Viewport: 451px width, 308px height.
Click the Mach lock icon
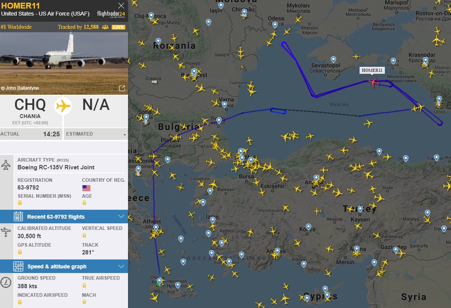84,302
